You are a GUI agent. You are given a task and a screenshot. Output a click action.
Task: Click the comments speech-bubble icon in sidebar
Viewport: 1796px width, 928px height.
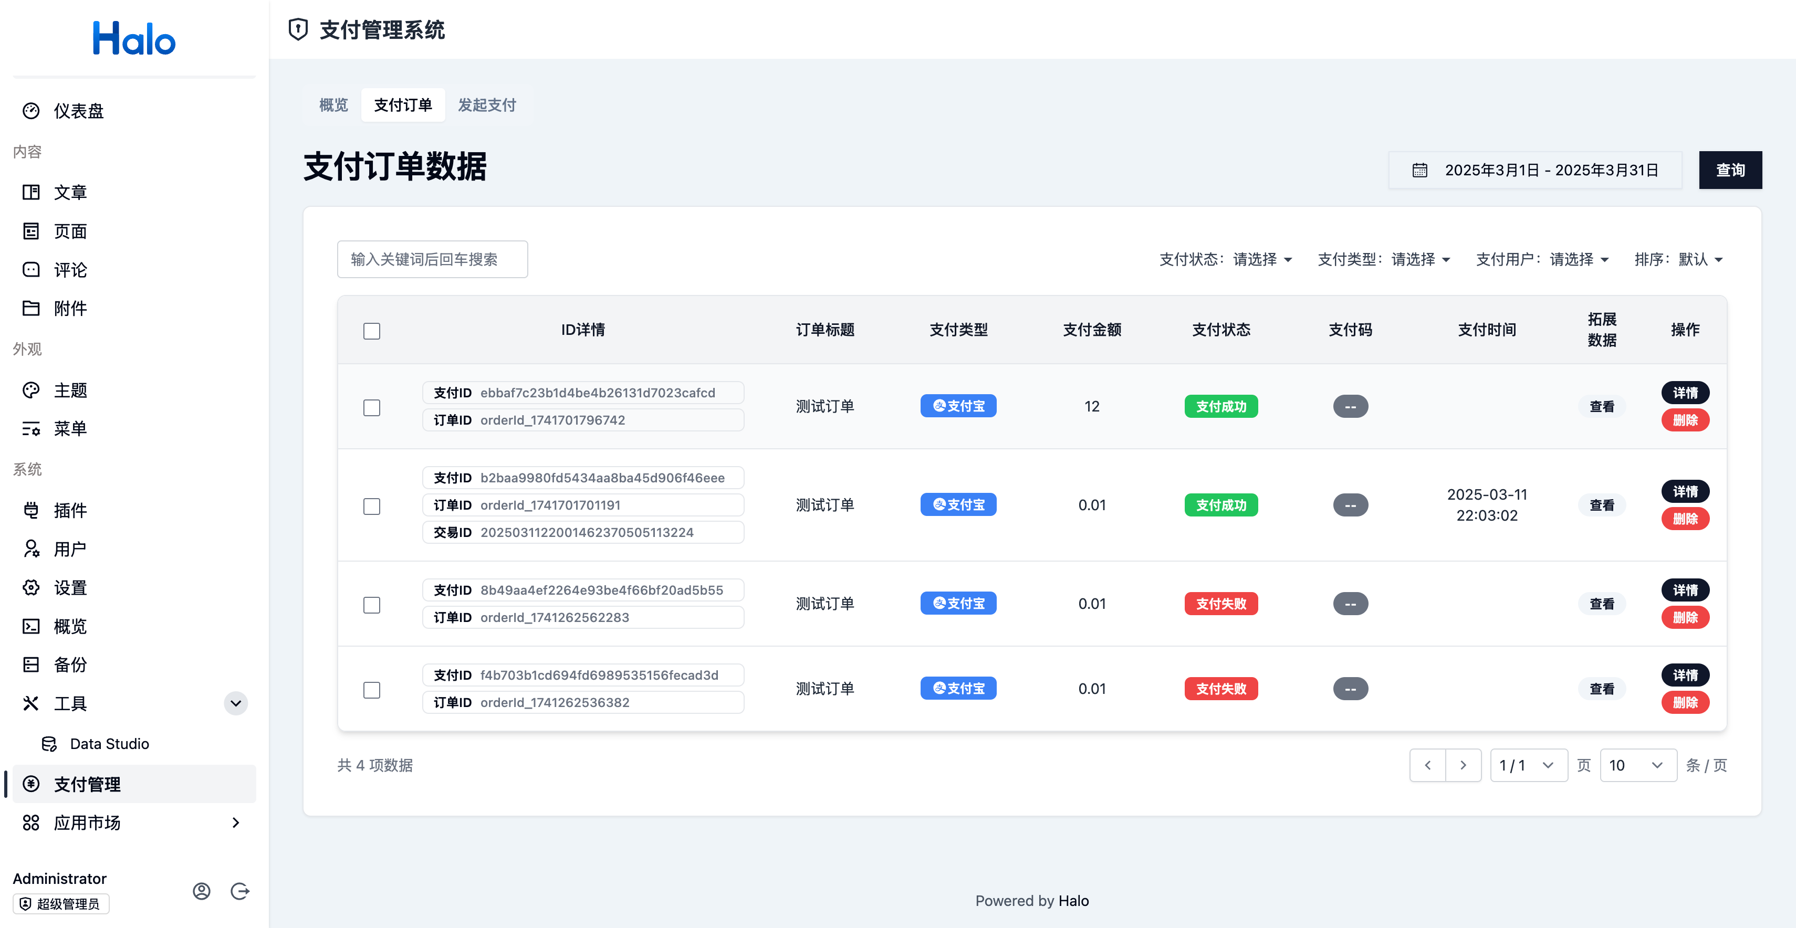point(30,270)
